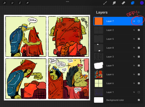Viewport: 145px width, 107px height.
Task: Tap the white Background color swatch
Action: pyautogui.click(x=99, y=100)
